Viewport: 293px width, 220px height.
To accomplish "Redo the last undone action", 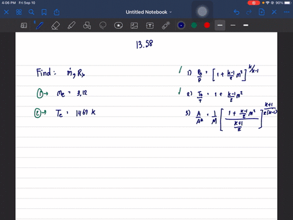I will (249, 12).
